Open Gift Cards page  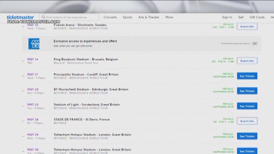(x=257, y=17)
